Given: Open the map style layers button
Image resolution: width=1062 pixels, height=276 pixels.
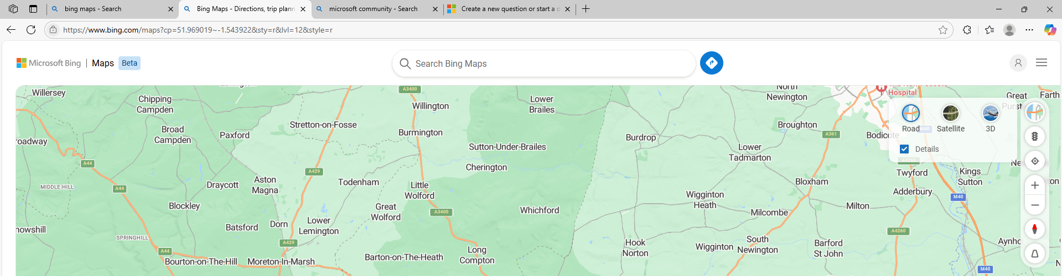Looking at the screenshot, I should [1034, 112].
